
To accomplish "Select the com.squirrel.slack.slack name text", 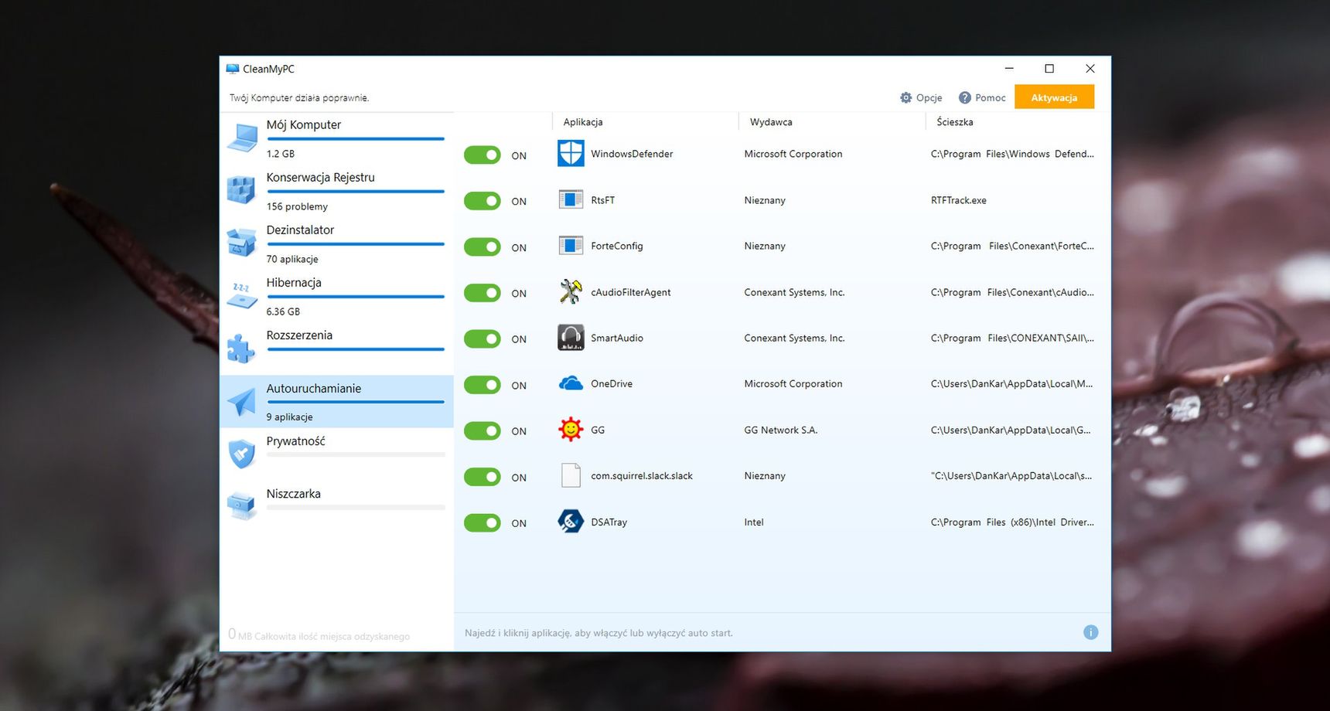I will tap(642, 476).
